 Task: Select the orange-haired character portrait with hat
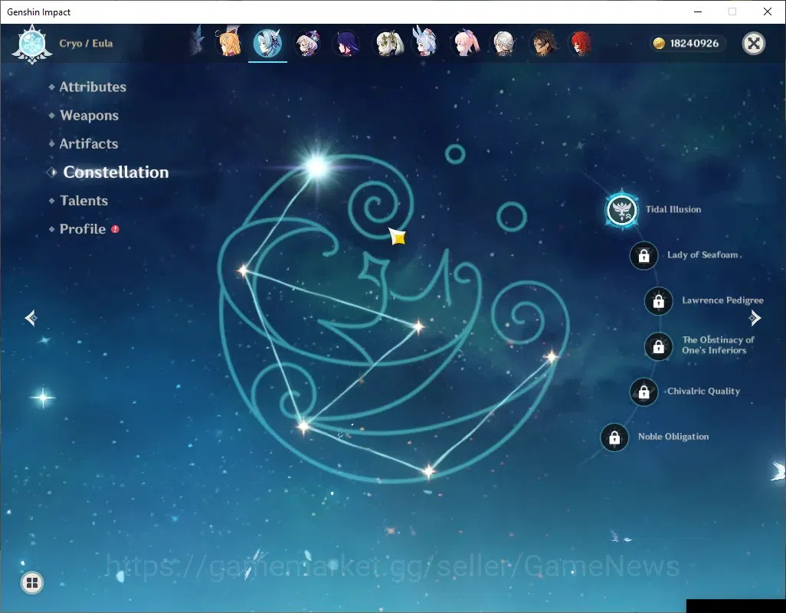[x=228, y=43]
